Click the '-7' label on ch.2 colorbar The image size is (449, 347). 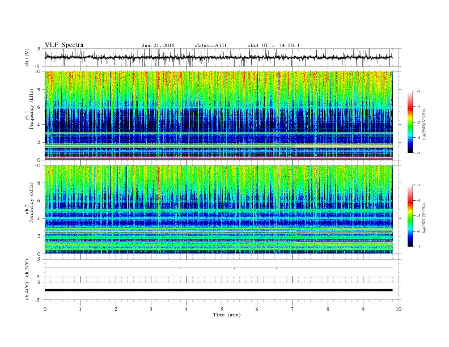tap(418, 247)
